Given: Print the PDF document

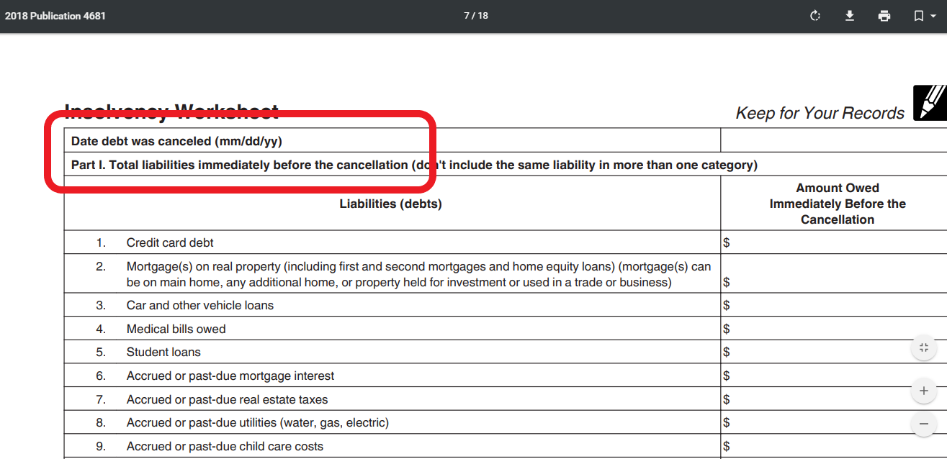Looking at the screenshot, I should pos(884,16).
